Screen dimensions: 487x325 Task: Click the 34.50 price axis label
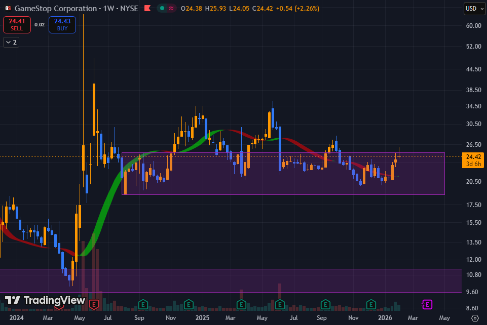[474, 106]
